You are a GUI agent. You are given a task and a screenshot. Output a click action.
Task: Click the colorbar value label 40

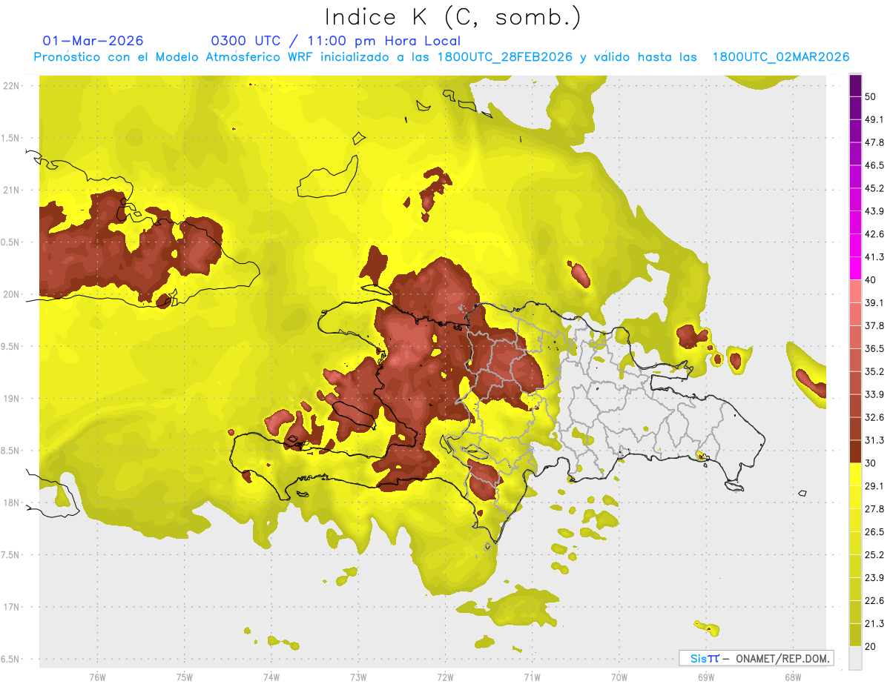(x=871, y=280)
